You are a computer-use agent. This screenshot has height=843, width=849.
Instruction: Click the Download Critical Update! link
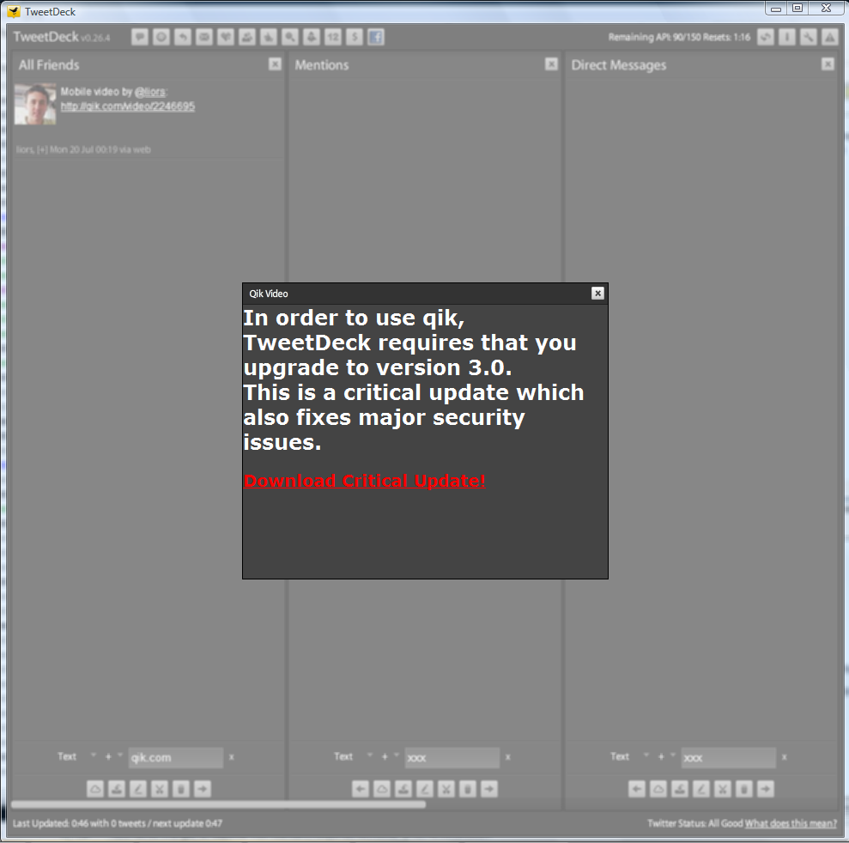click(x=364, y=481)
